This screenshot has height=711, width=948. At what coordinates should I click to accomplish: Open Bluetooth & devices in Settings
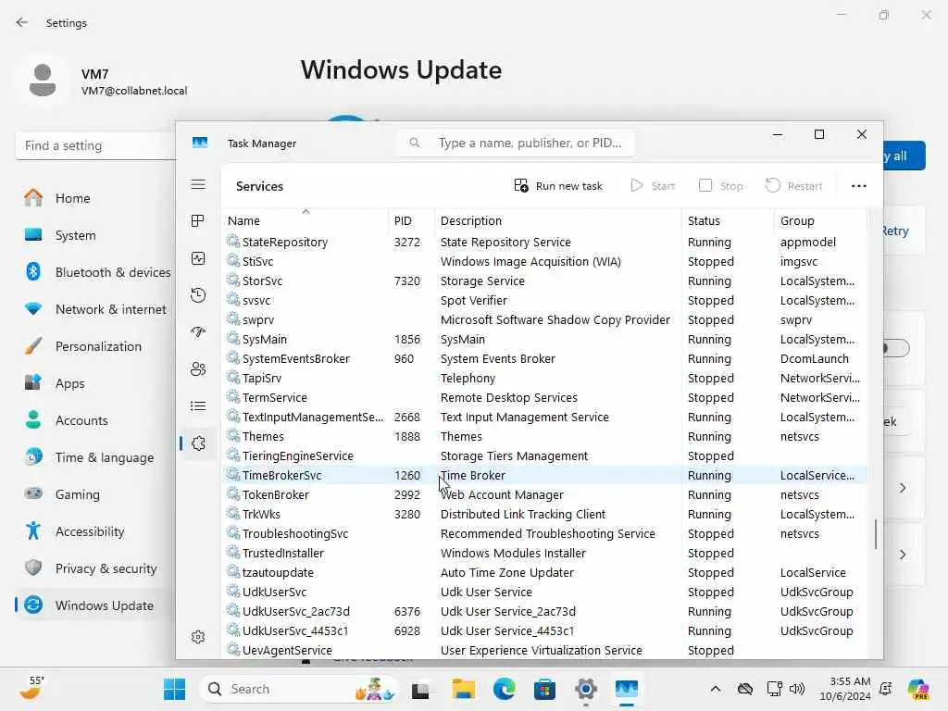tap(94, 273)
